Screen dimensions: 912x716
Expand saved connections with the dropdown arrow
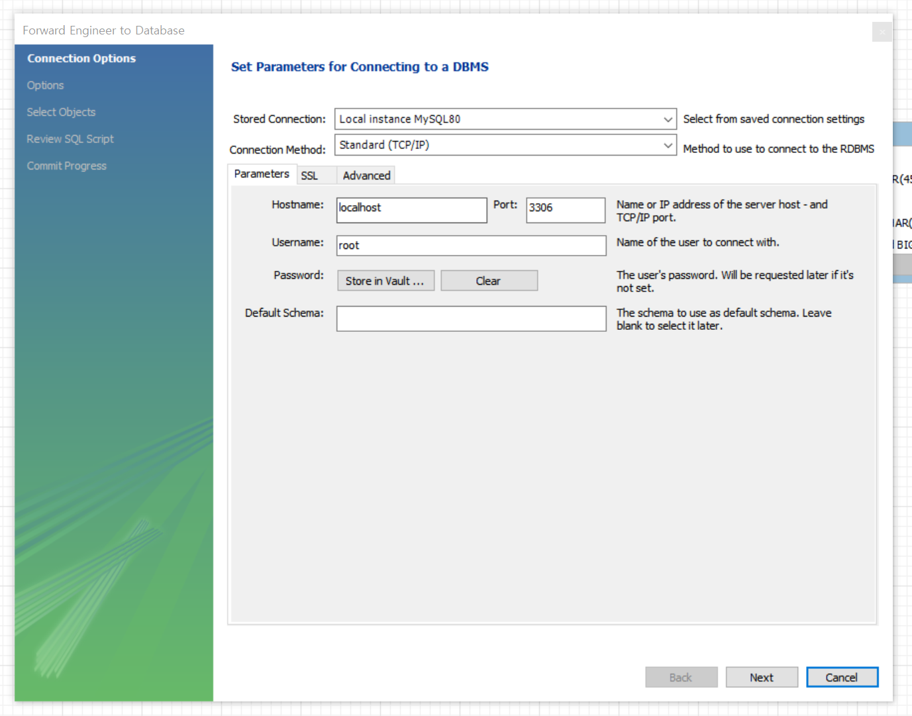(668, 119)
